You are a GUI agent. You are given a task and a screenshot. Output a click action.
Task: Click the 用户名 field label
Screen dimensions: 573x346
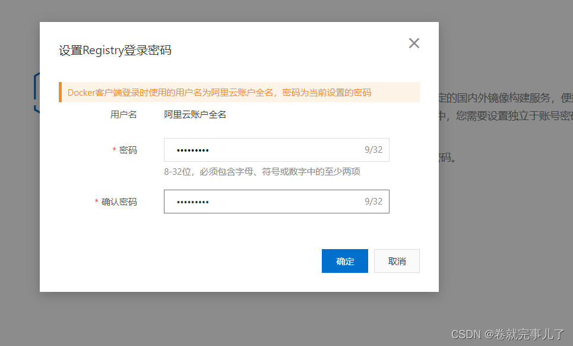click(124, 114)
